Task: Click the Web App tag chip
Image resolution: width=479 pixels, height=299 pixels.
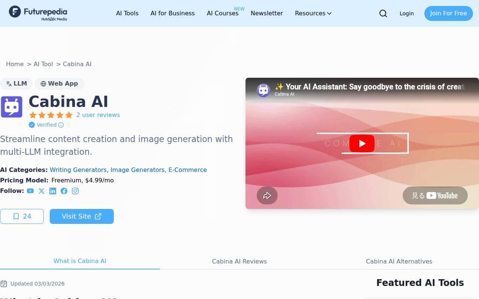Action: coord(59,84)
